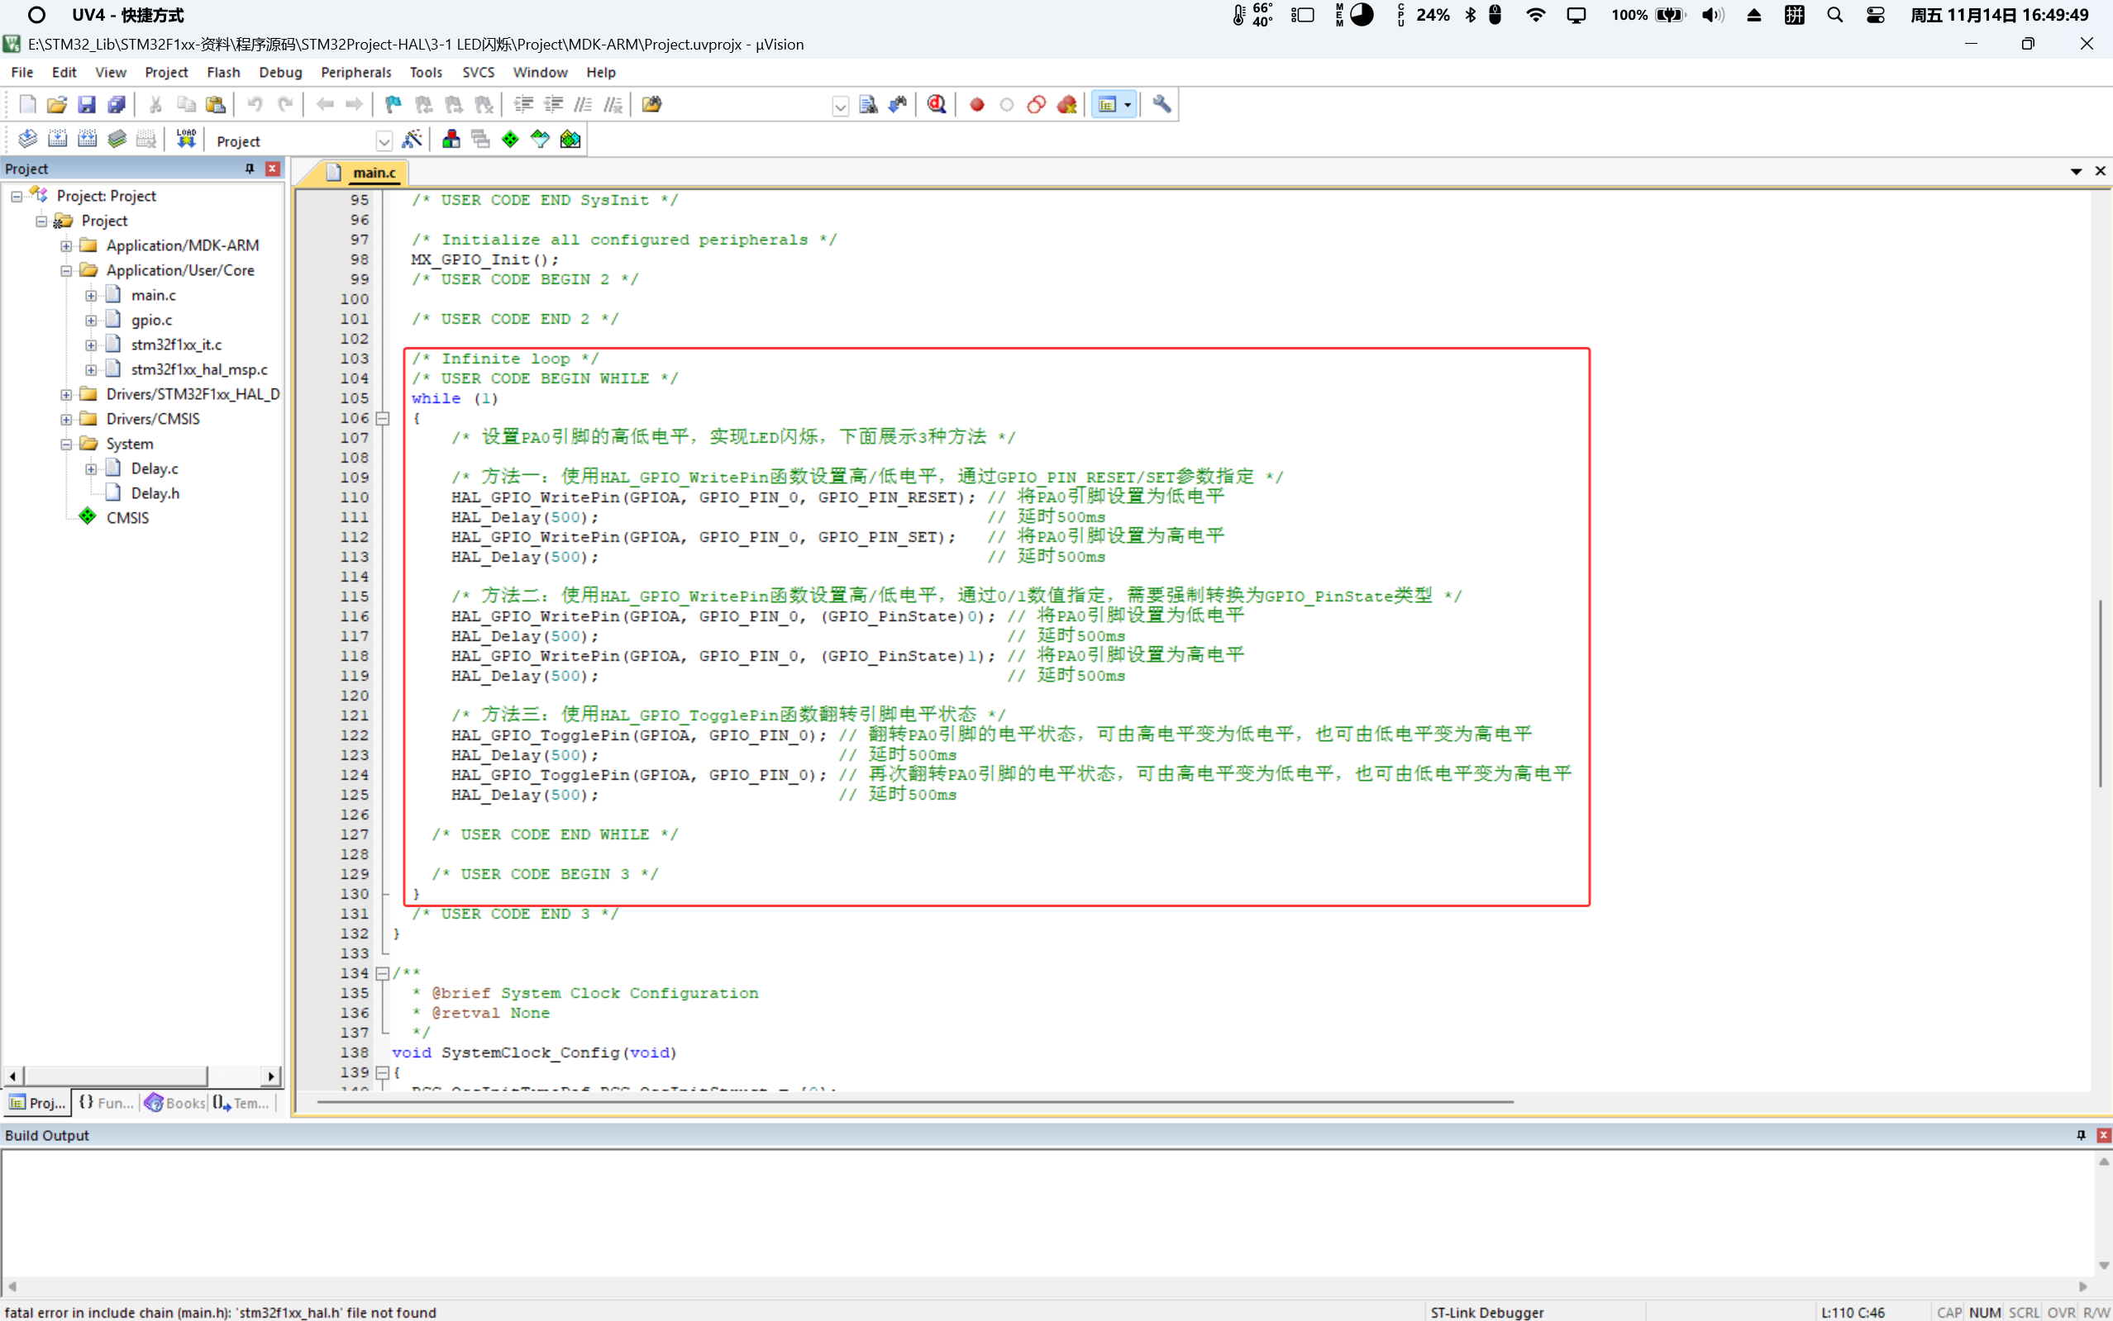Collapse the System folder in tree
The height and width of the screenshot is (1321, 2113).
click(x=66, y=444)
